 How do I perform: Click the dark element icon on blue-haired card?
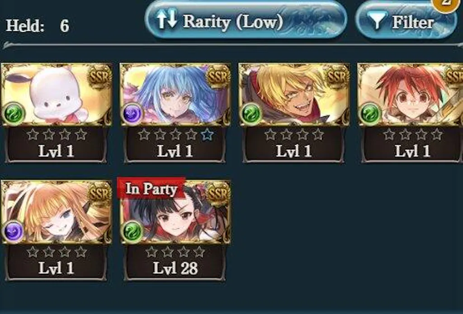tap(132, 114)
